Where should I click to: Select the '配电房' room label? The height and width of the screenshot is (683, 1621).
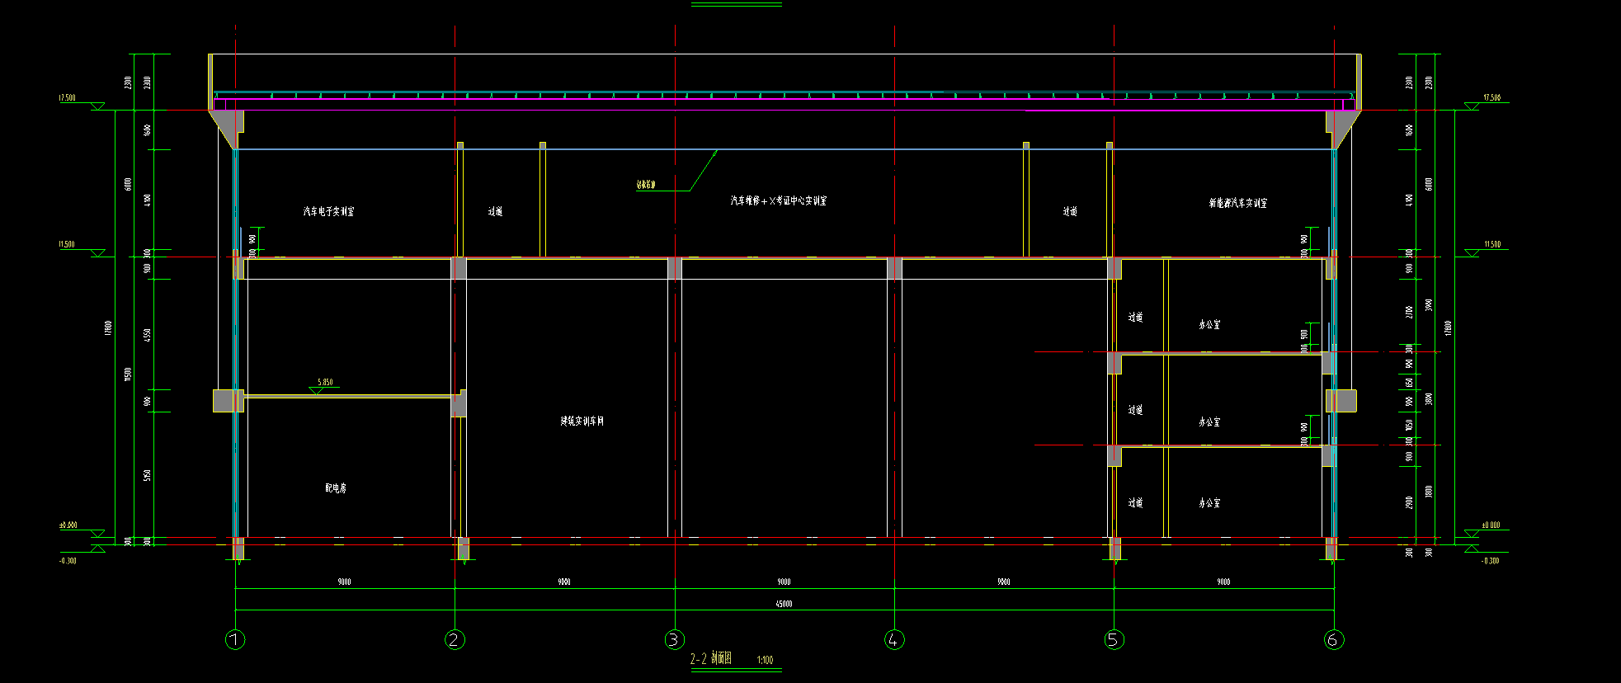click(x=336, y=488)
